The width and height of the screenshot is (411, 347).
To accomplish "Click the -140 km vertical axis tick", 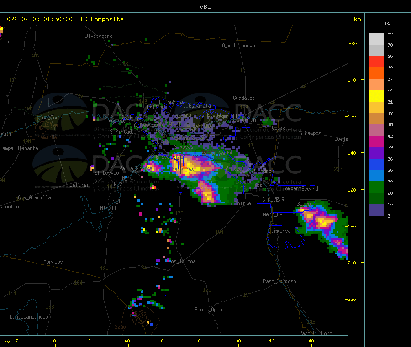I will (x=350, y=153).
